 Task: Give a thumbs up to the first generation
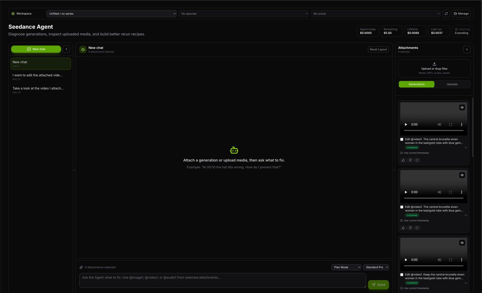pos(403,160)
